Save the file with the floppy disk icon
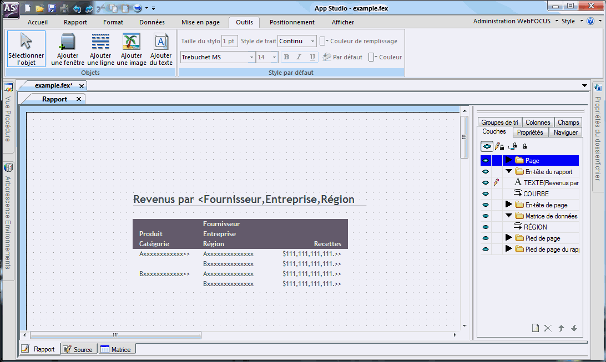The height and width of the screenshot is (362, 606). tap(52, 8)
